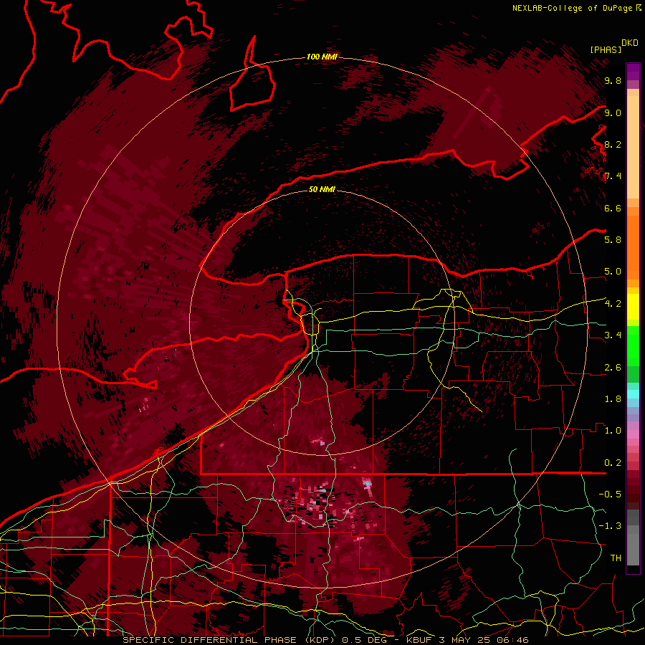645x645 pixels.
Task: Click the "KBUF" station ID in caption
Action: coord(419,640)
